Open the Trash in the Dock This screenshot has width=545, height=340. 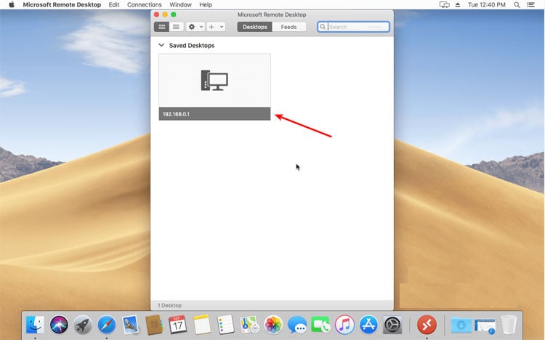coord(509,325)
